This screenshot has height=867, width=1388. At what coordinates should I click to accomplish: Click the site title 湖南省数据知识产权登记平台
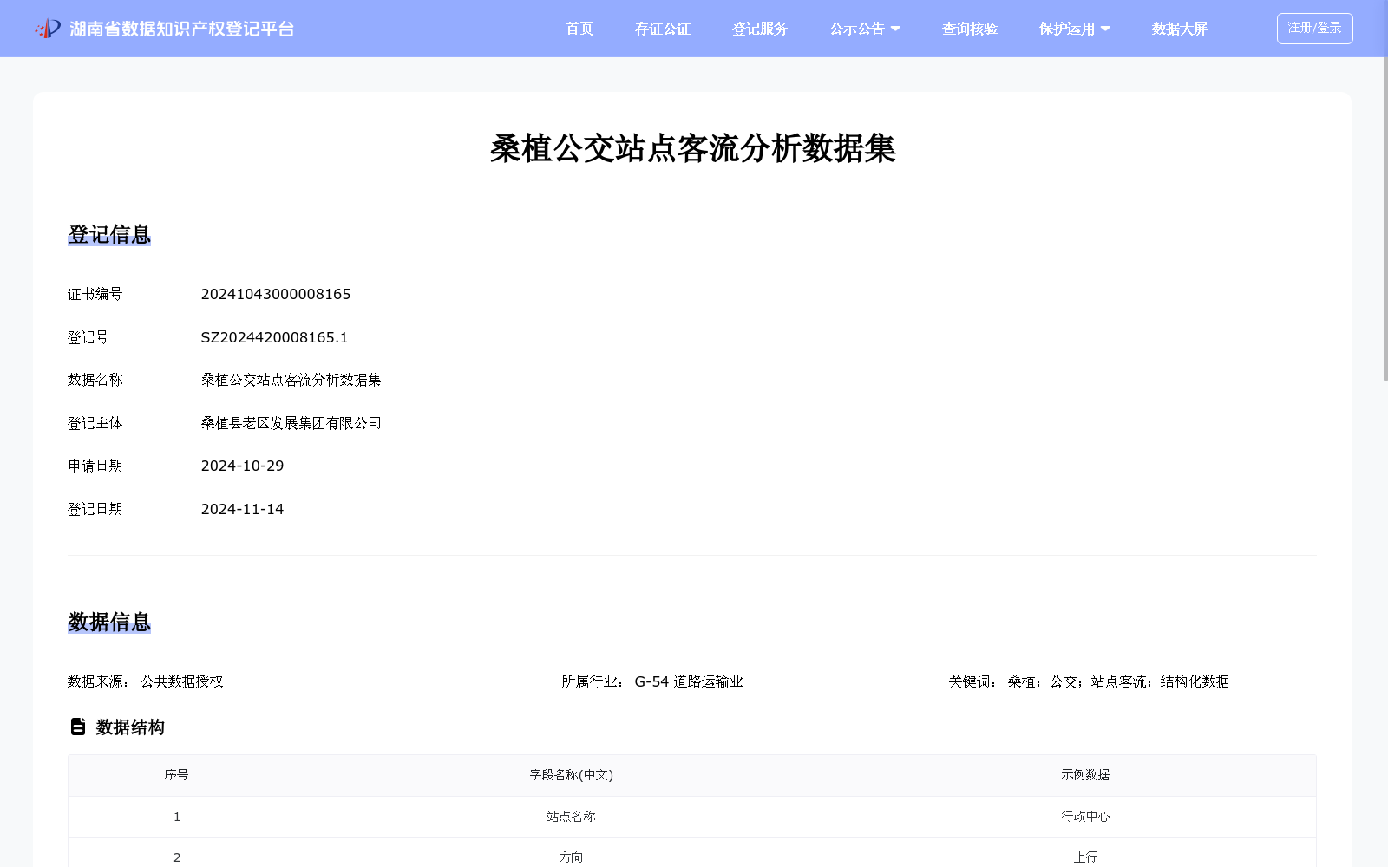point(182,29)
